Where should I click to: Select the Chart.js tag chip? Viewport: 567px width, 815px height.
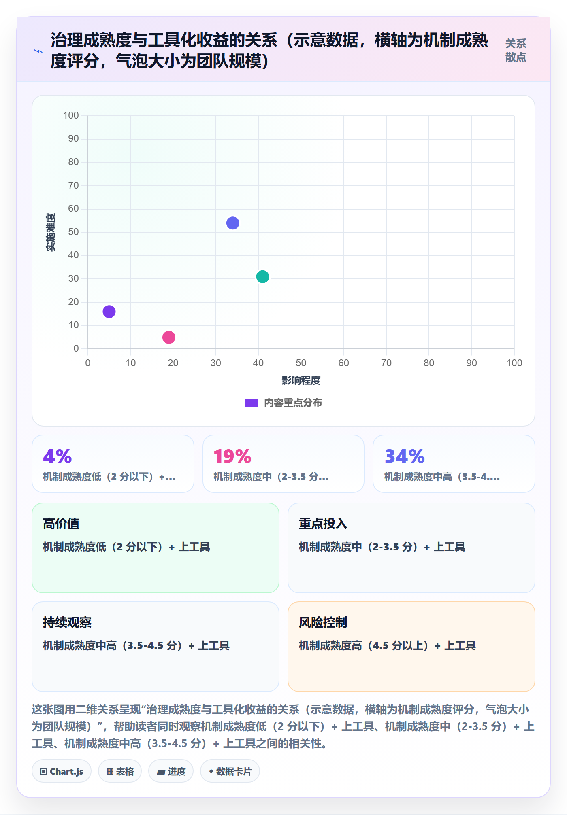tap(62, 771)
